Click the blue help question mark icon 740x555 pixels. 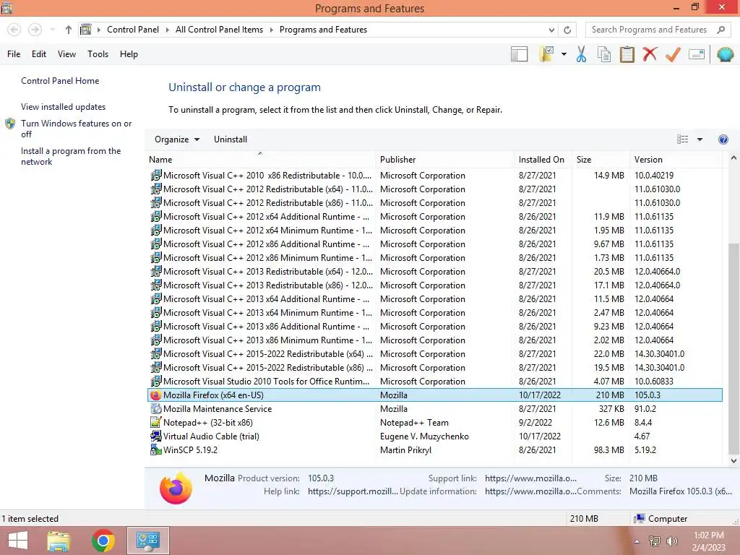click(x=723, y=139)
